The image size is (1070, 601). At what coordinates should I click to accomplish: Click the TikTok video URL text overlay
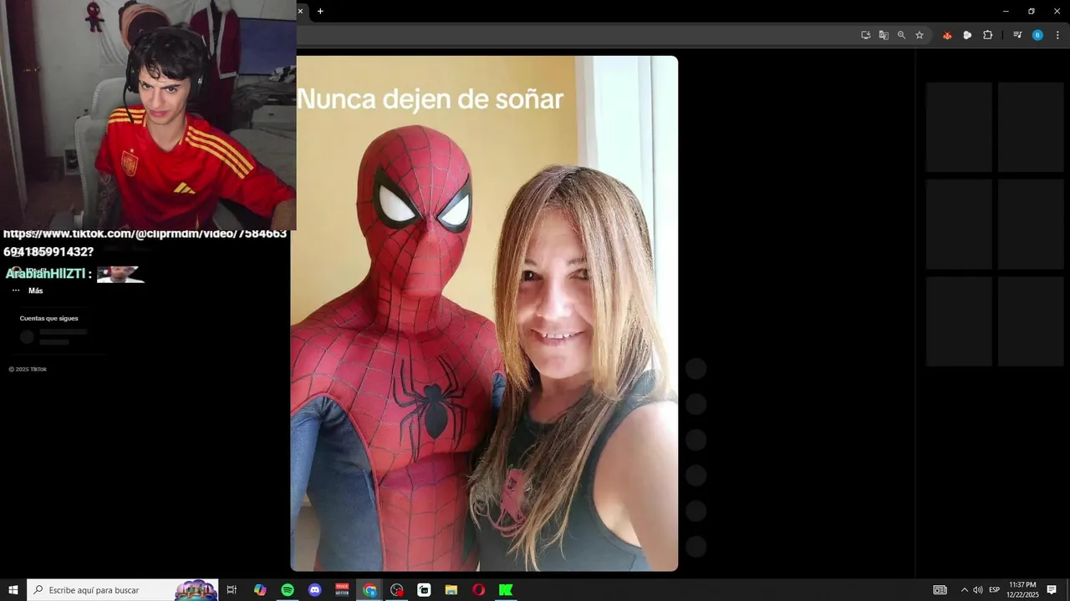pos(145,242)
